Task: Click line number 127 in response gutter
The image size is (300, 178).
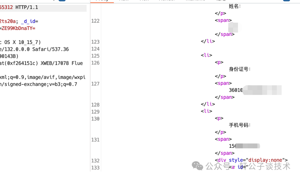Action: (95, 84)
